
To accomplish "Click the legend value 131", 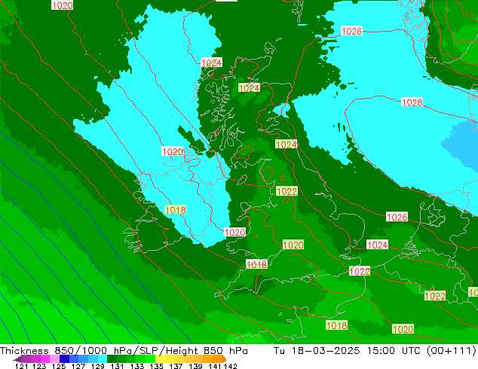I will point(118,366).
